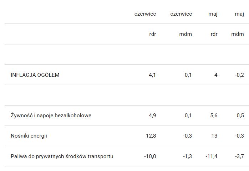Click the rdr subheader under first czerwiec
The image size is (249, 171).
point(153,34)
